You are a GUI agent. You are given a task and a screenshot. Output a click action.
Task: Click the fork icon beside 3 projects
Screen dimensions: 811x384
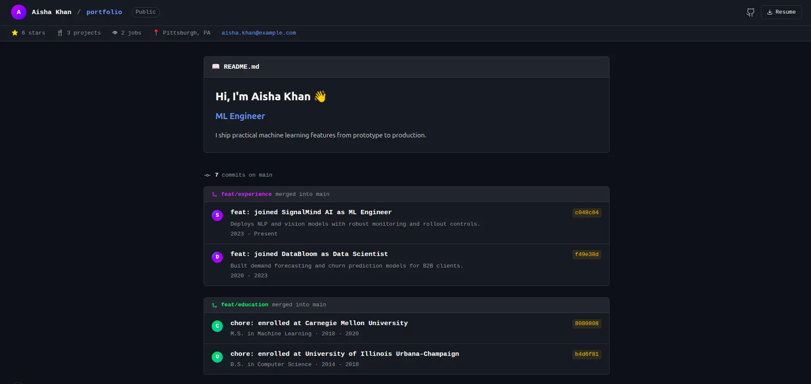pyautogui.click(x=60, y=33)
